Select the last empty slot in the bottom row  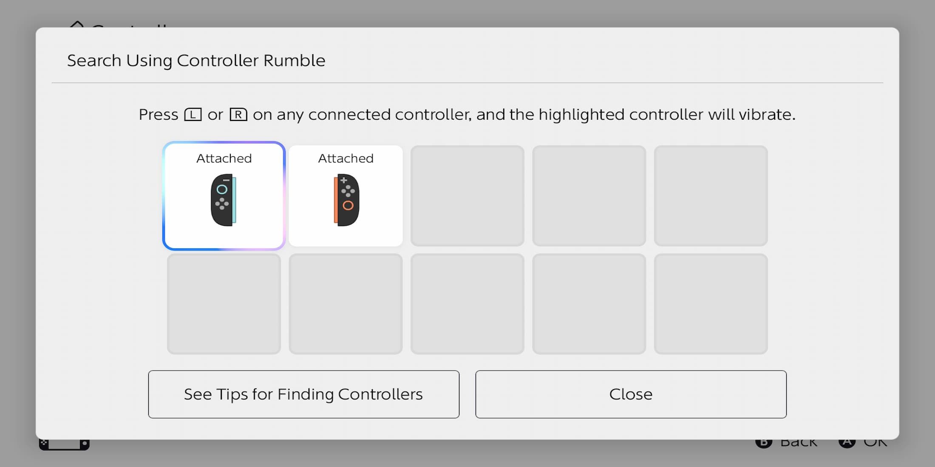[x=711, y=304]
